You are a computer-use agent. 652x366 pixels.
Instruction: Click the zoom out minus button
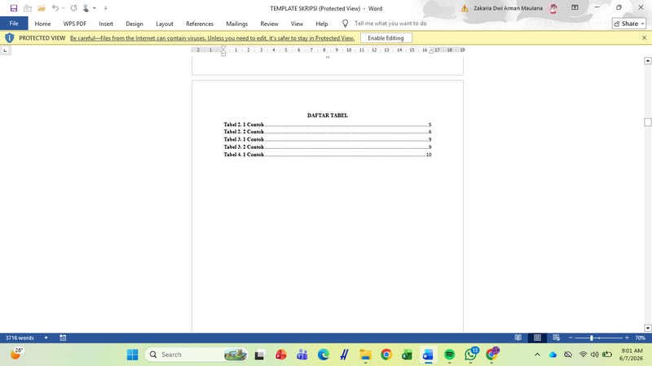click(570, 338)
